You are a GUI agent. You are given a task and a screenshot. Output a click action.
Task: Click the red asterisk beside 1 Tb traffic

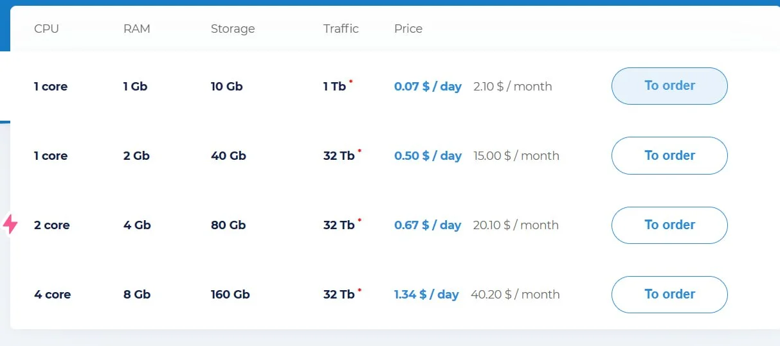351,82
